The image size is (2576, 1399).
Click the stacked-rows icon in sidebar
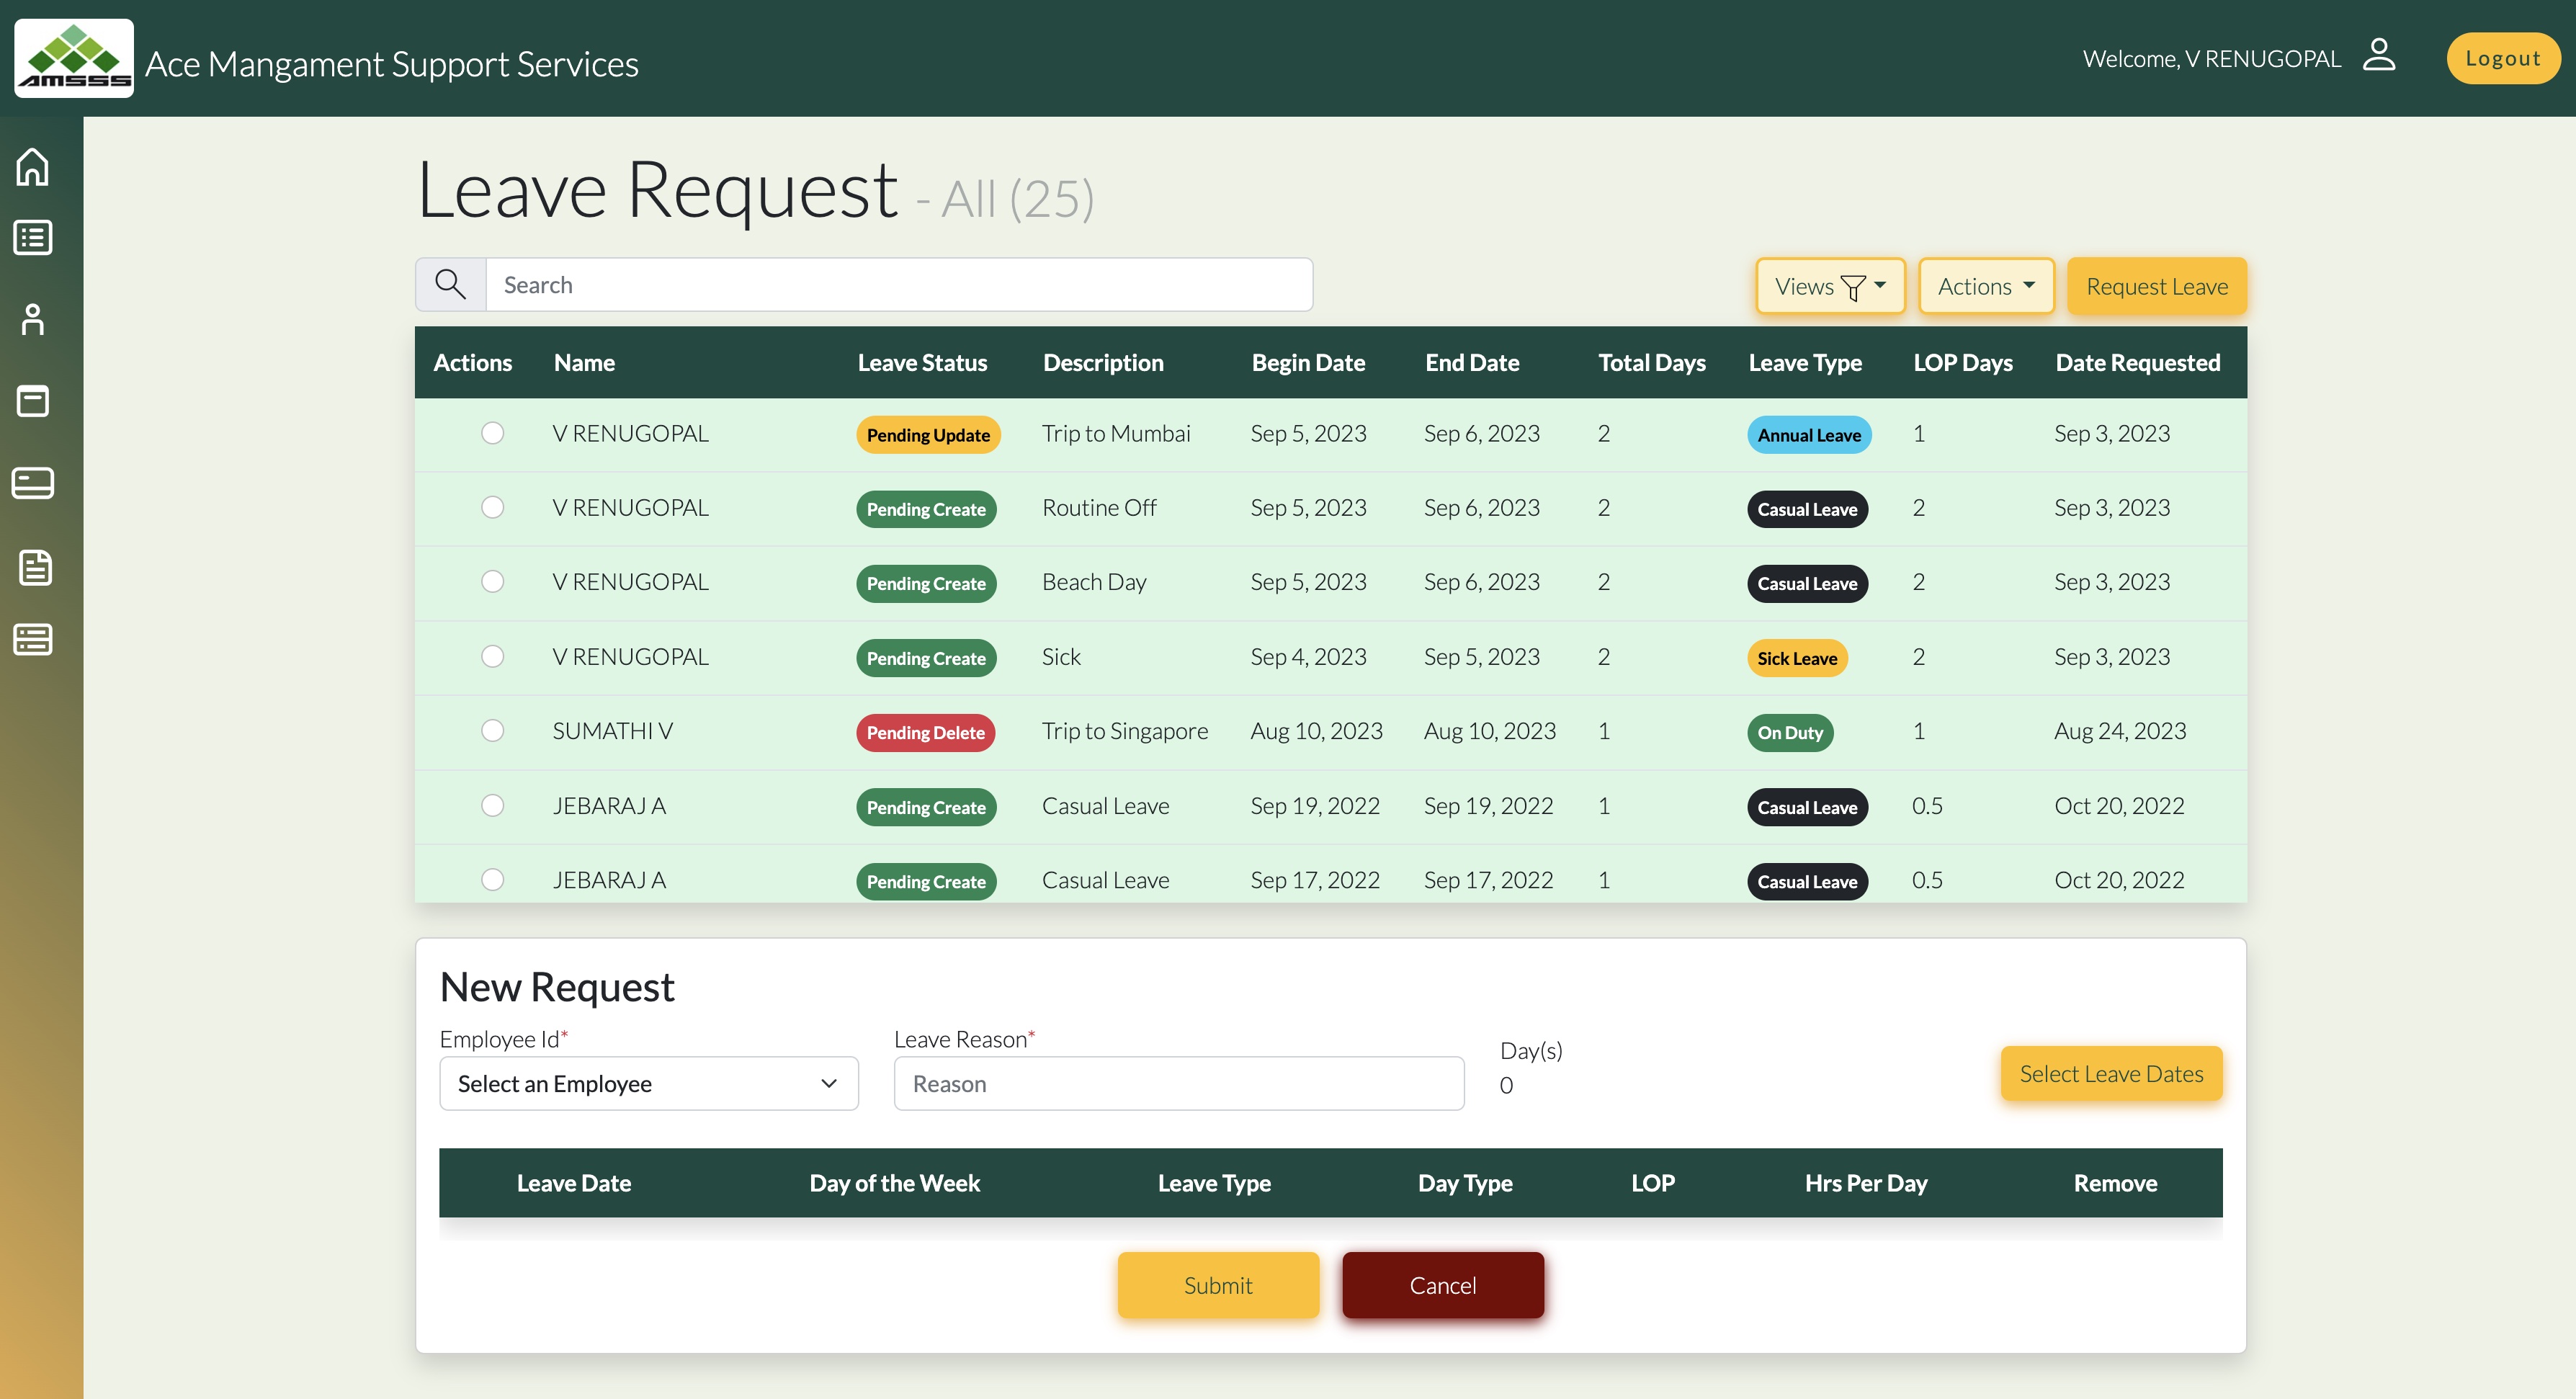33,639
